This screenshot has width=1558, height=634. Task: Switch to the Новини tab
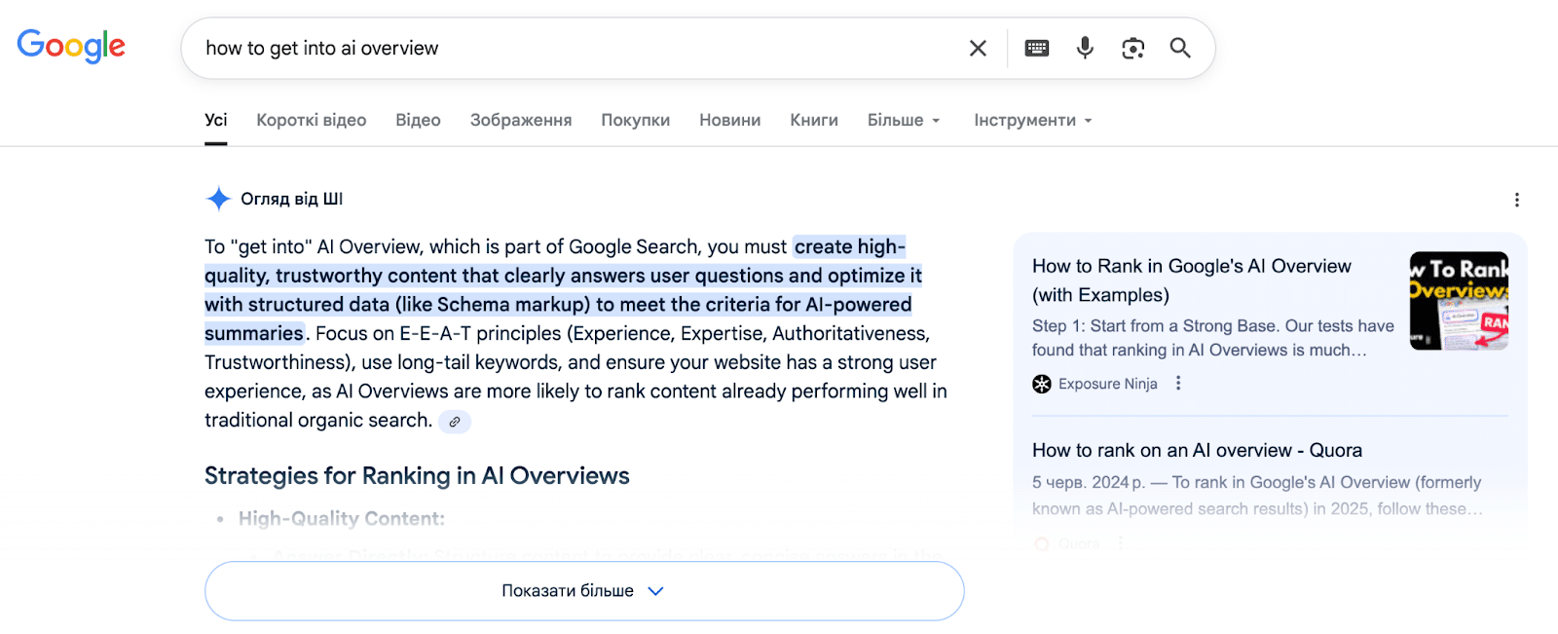click(729, 121)
